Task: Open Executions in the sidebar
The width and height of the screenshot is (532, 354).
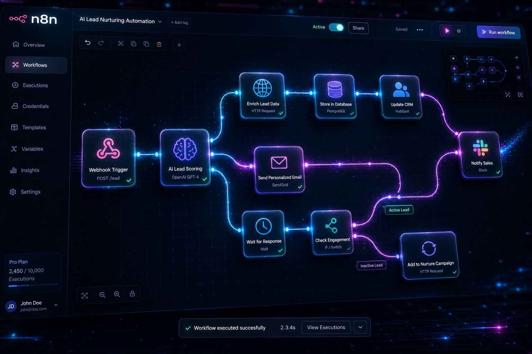Action: pos(30,85)
